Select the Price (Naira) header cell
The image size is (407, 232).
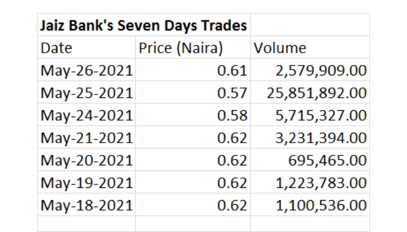point(192,48)
